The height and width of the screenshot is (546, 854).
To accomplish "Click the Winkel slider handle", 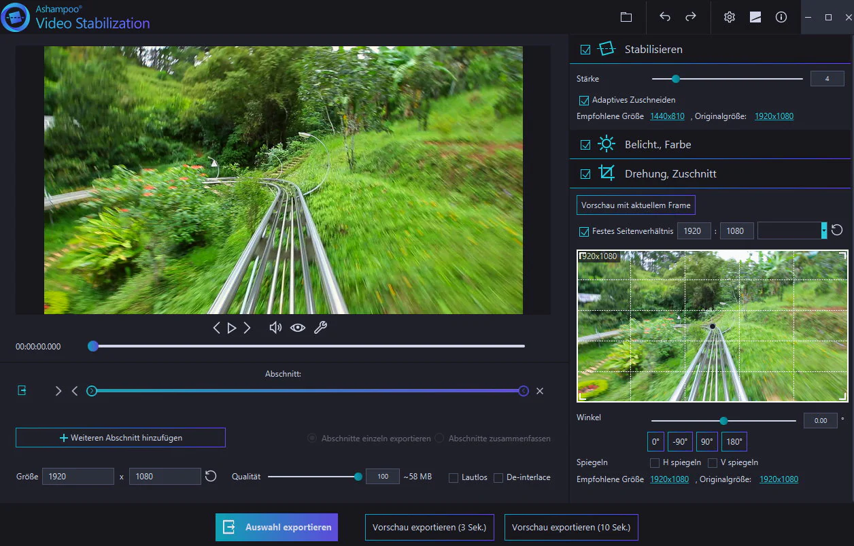I will 723,421.
